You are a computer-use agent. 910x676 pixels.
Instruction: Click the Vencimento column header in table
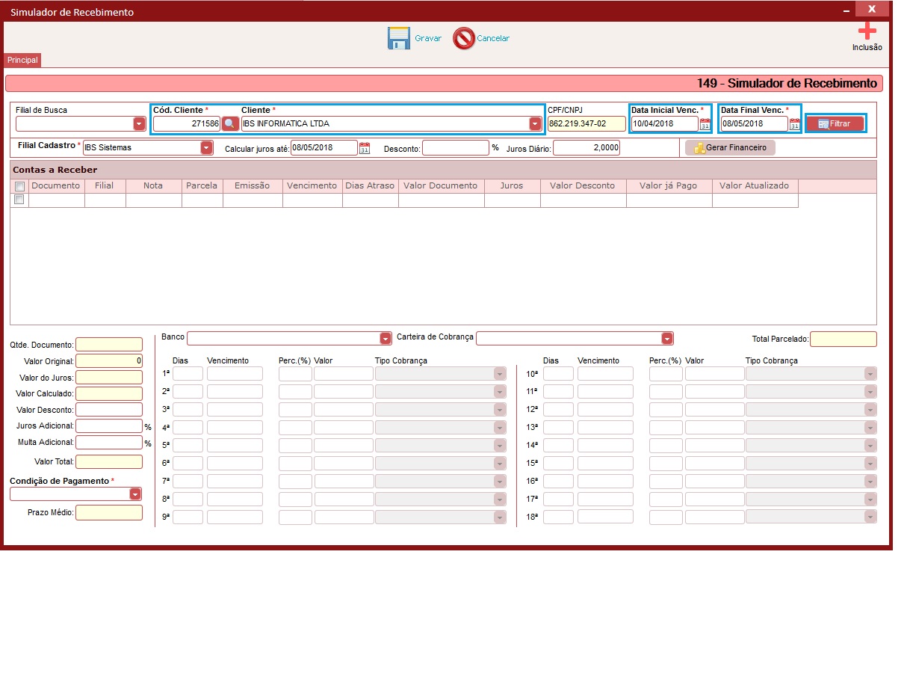pos(312,185)
